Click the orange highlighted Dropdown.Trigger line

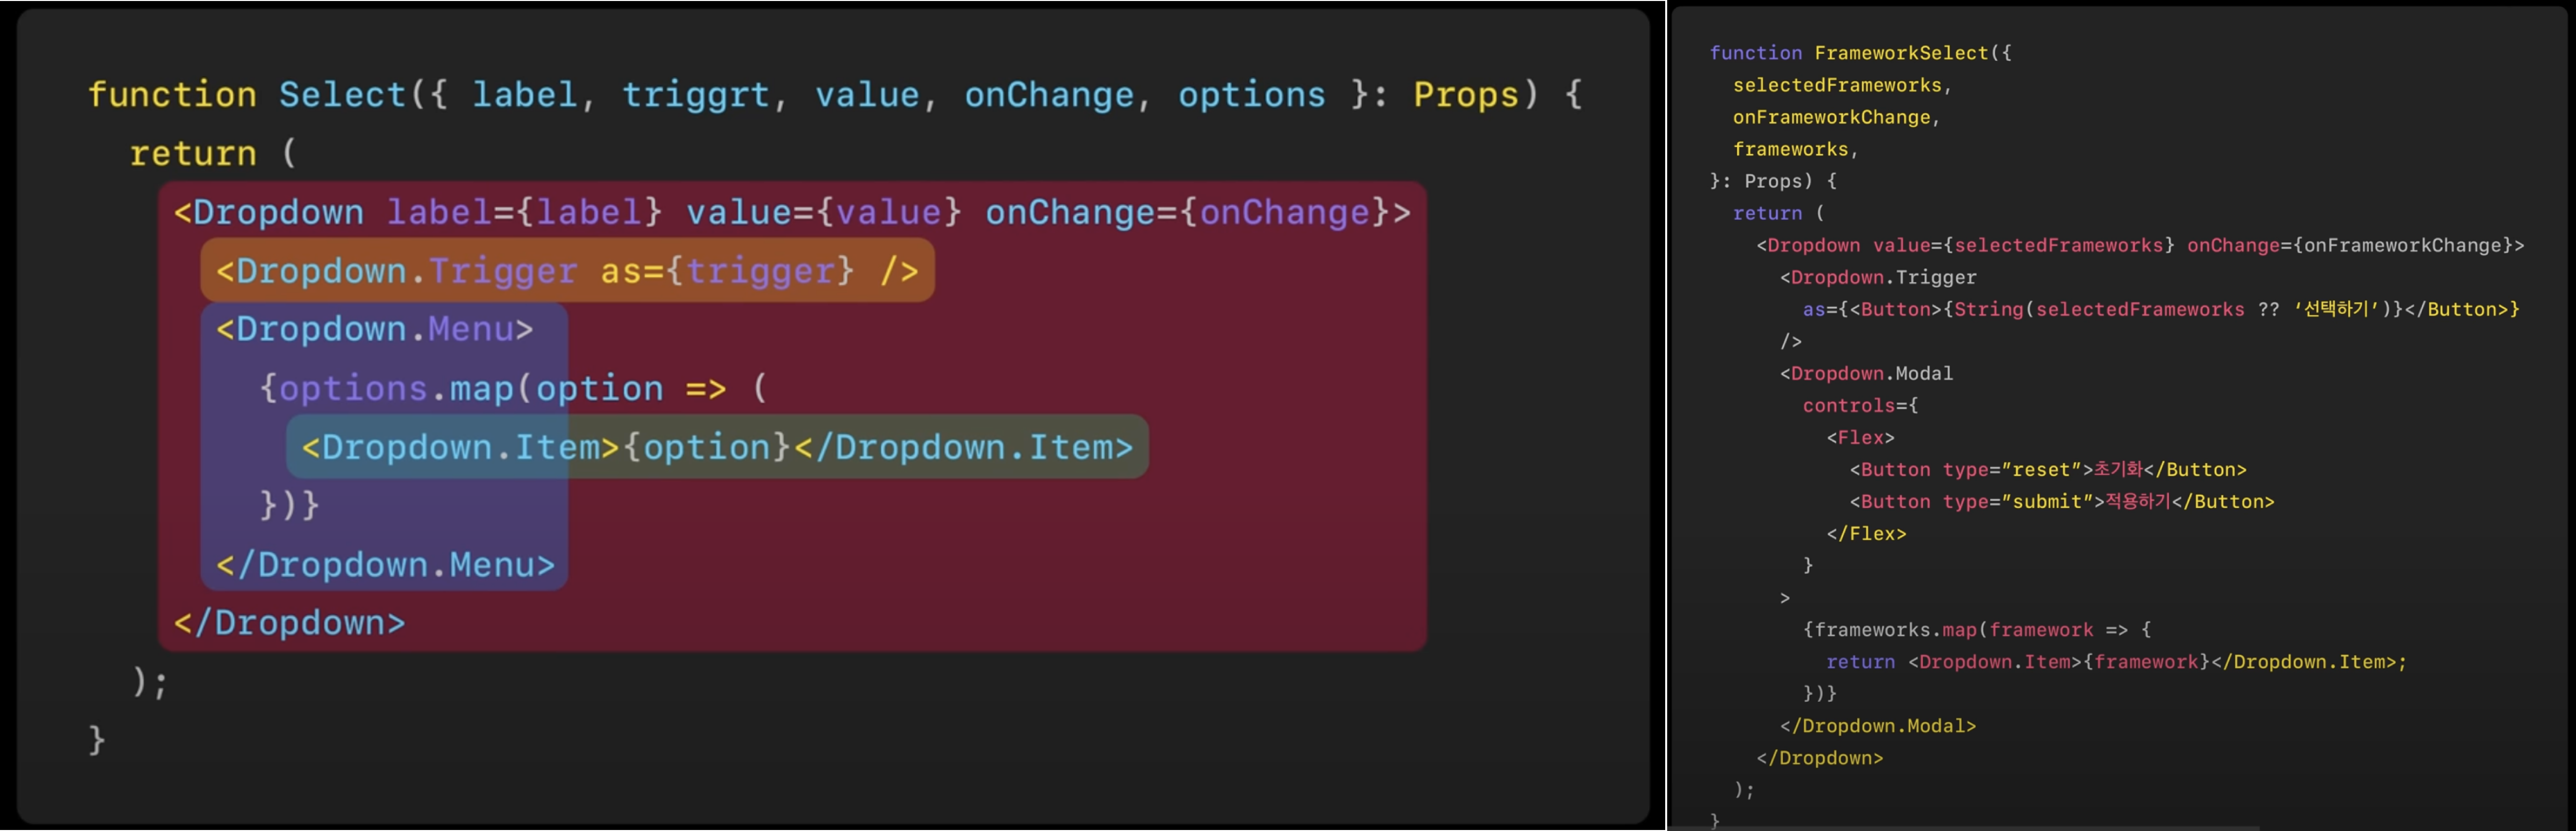tap(567, 271)
